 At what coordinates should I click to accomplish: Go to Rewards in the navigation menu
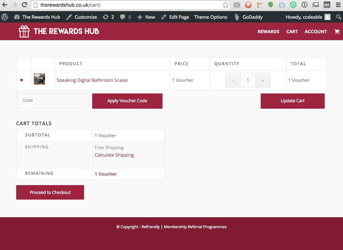(268, 31)
